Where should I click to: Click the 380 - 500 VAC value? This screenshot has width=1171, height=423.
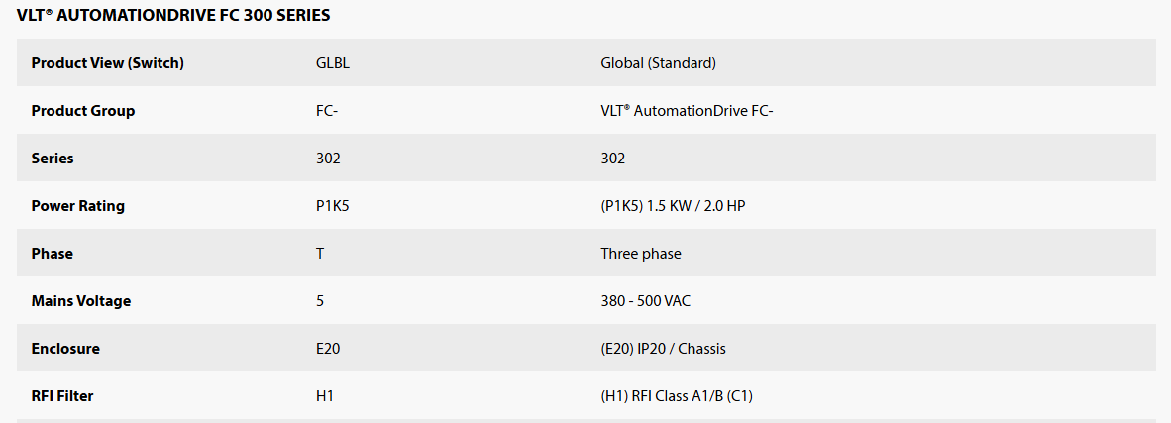(645, 301)
